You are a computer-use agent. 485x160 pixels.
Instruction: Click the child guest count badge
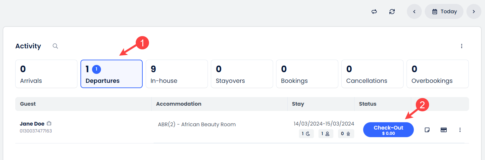click(x=346, y=134)
